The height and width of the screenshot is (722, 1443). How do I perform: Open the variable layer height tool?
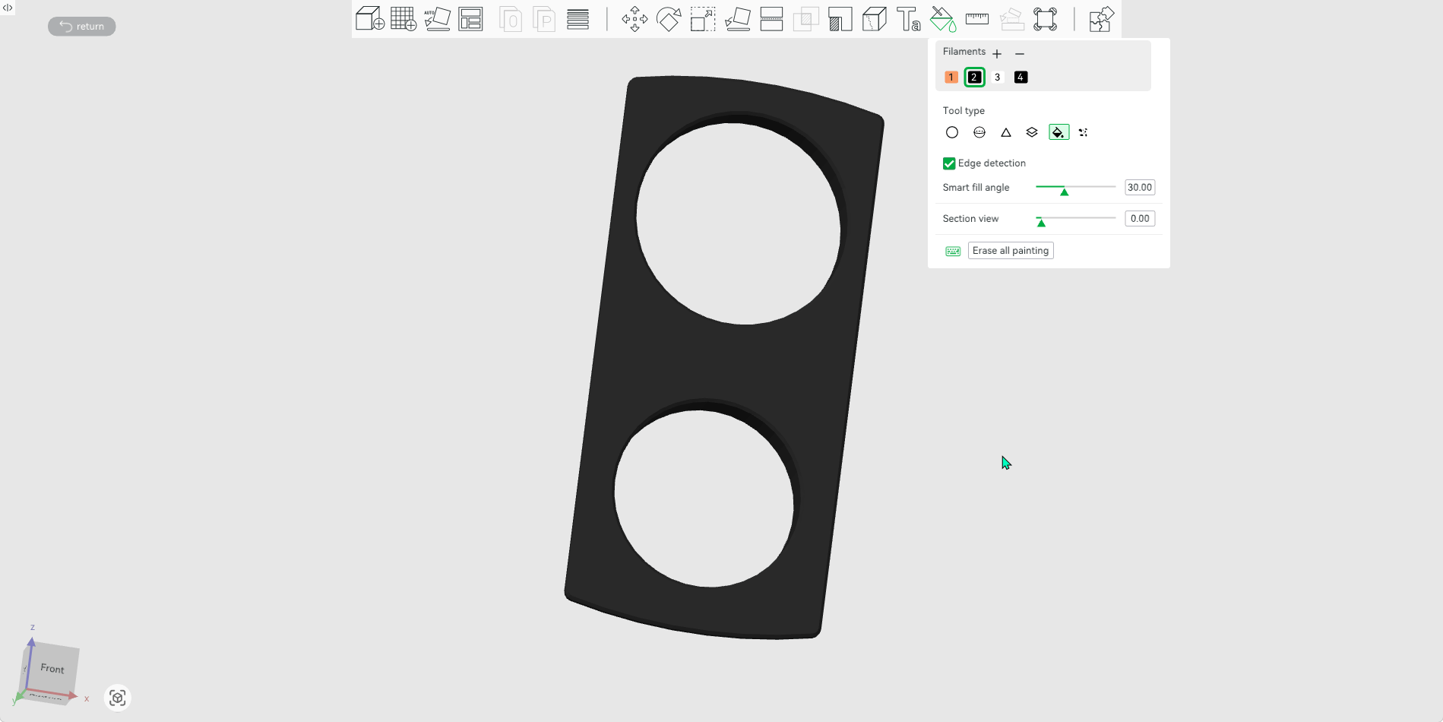click(x=578, y=19)
